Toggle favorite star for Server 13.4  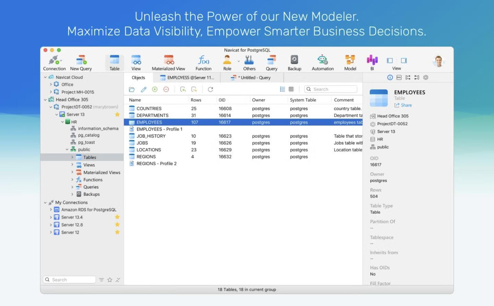117,217
